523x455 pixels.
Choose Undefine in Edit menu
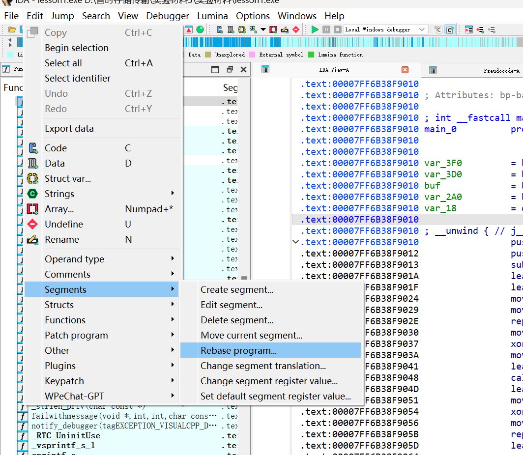[x=102, y=224]
